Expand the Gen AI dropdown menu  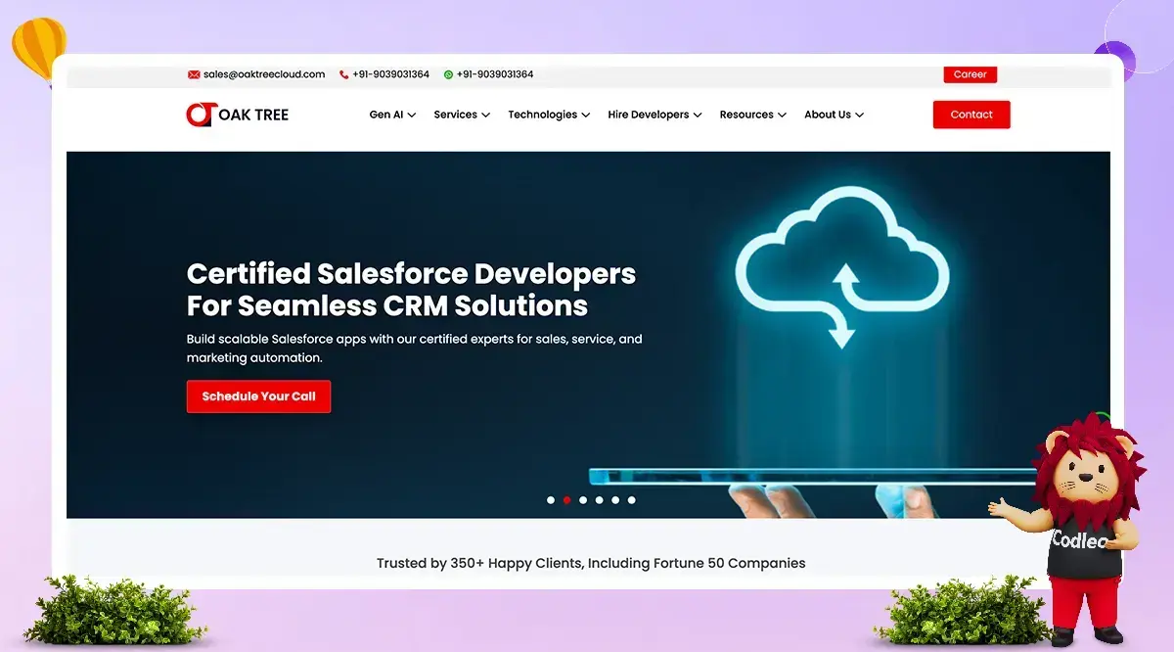coord(392,115)
